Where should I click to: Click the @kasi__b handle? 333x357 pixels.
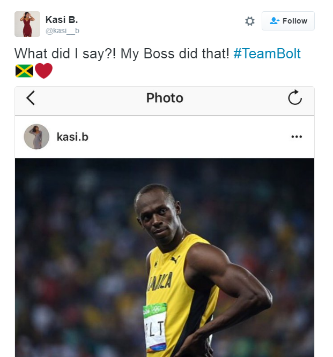(62, 31)
